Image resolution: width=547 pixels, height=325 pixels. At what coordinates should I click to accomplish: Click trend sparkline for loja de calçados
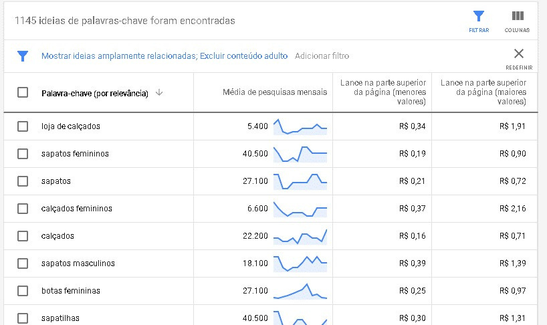300,126
